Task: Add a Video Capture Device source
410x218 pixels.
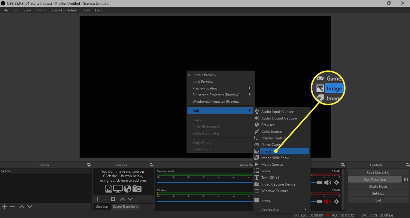Action: [x=281, y=184]
